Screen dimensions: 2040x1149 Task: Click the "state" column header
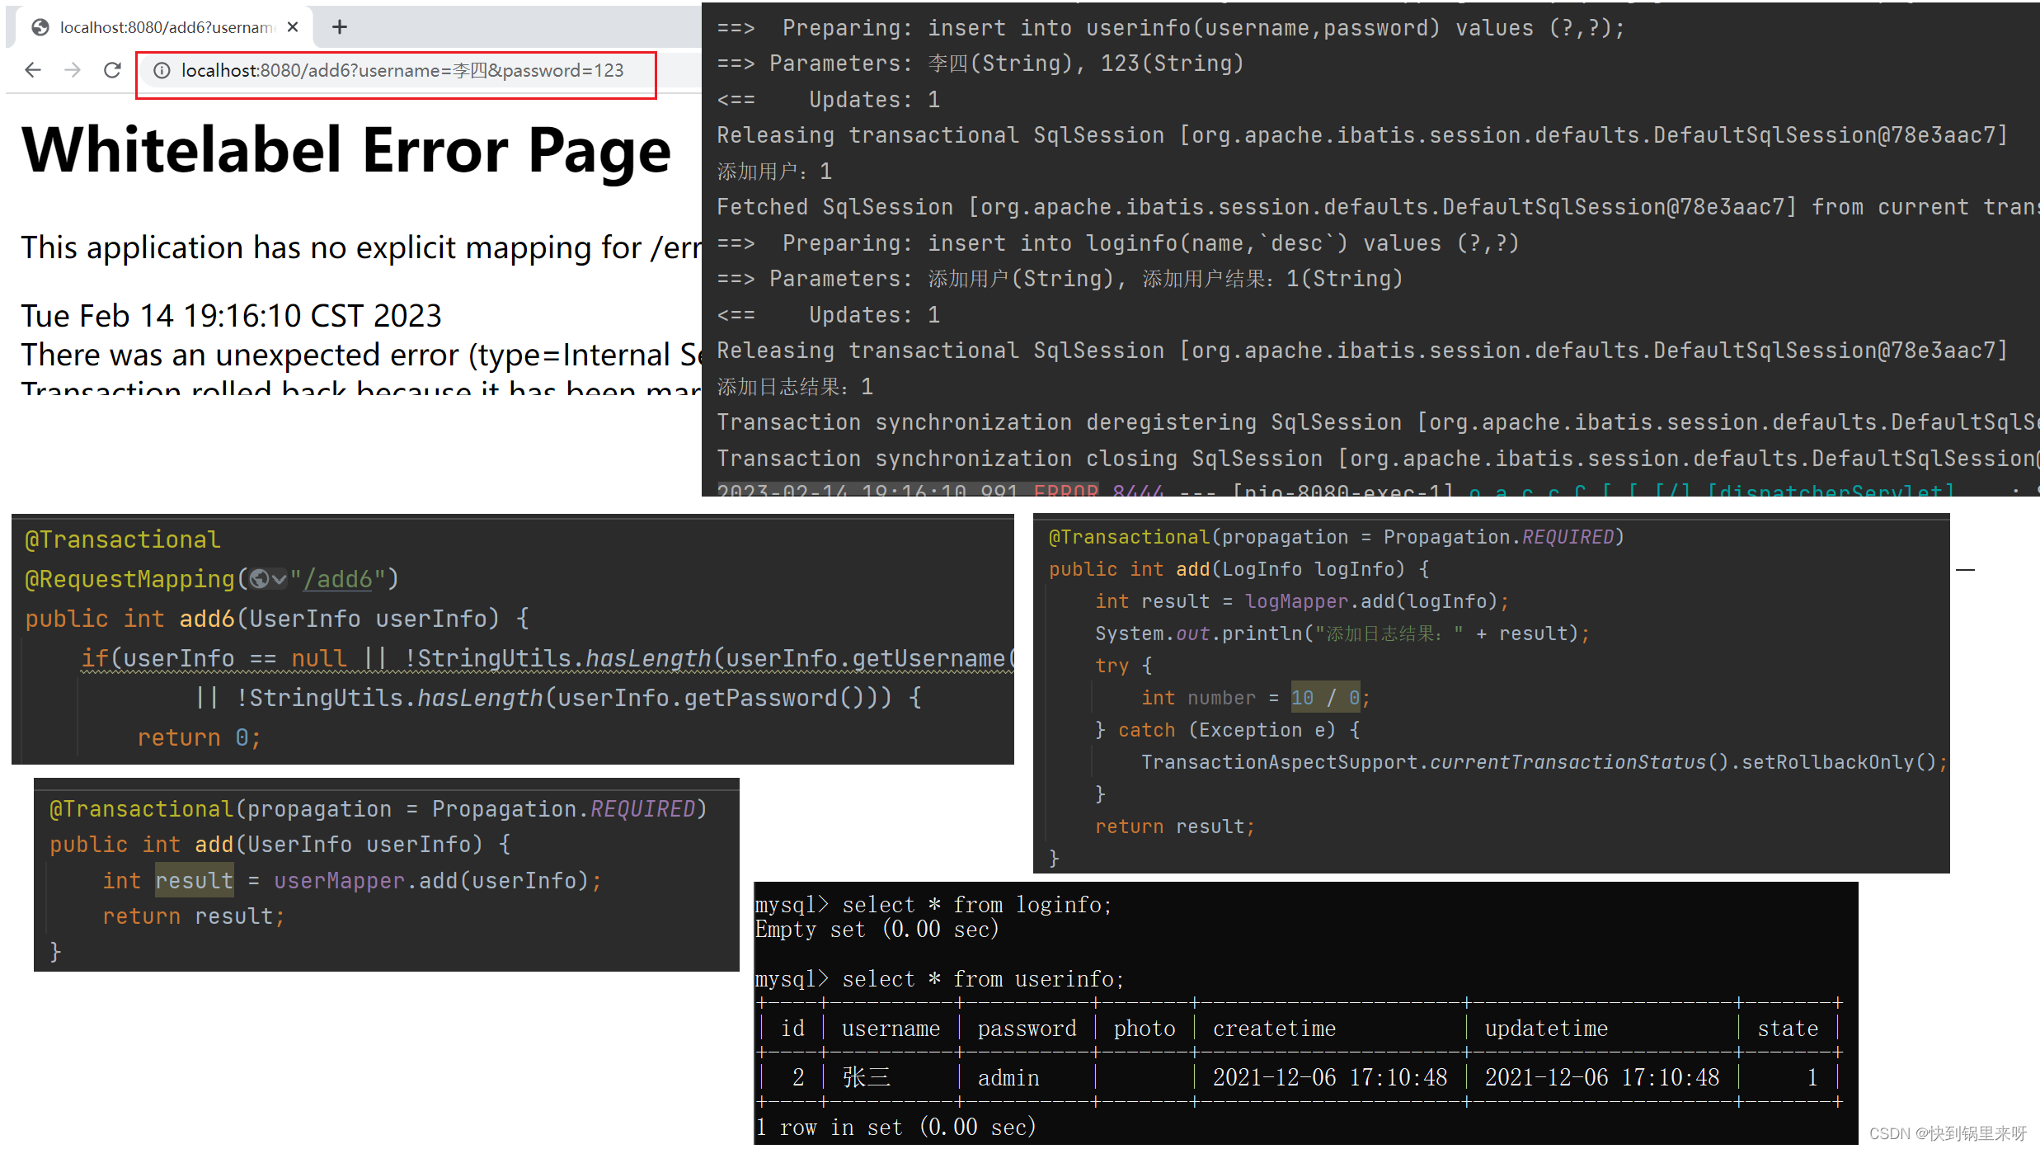[1788, 1029]
